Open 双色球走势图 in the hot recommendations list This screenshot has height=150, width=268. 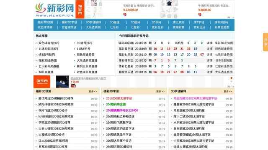tap(85, 55)
